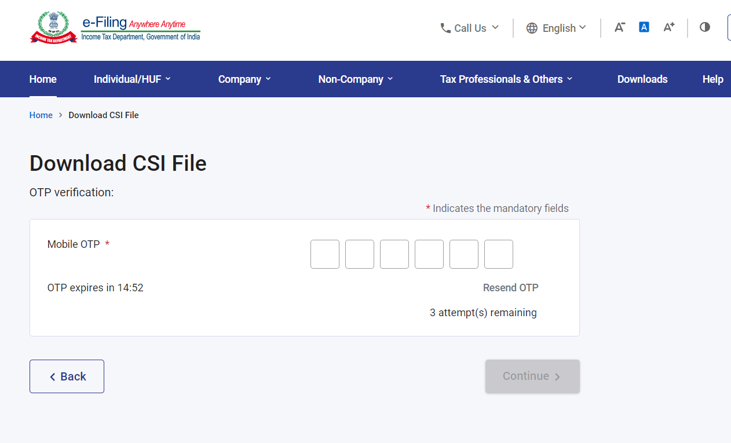Viewport: 731px width, 443px height.
Task: Reset to default font size icon
Action: [x=644, y=27]
